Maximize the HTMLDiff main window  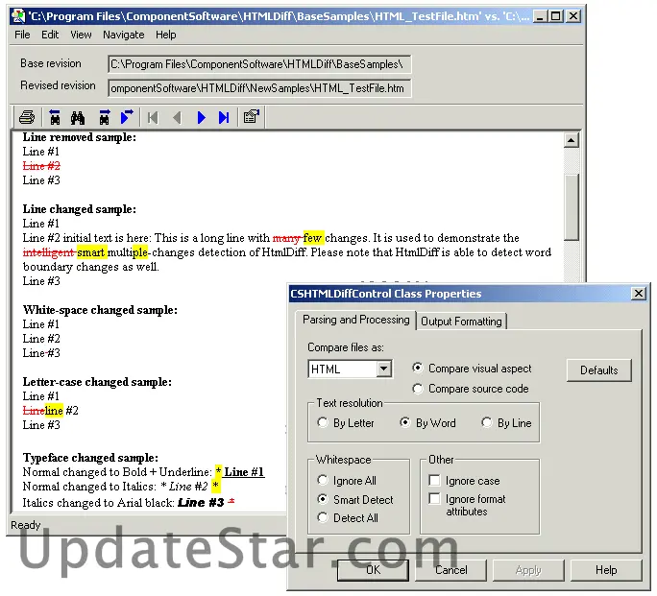(555, 16)
